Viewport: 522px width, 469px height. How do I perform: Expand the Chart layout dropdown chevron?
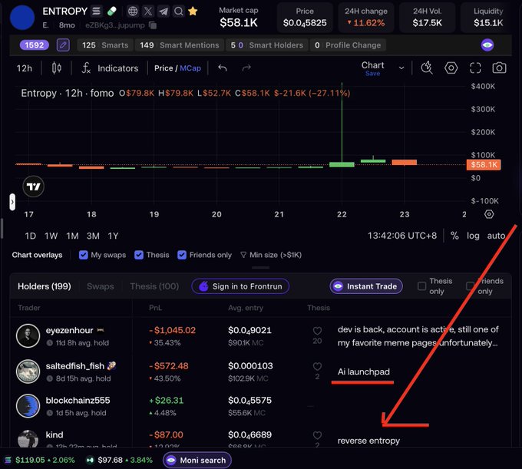pos(401,68)
